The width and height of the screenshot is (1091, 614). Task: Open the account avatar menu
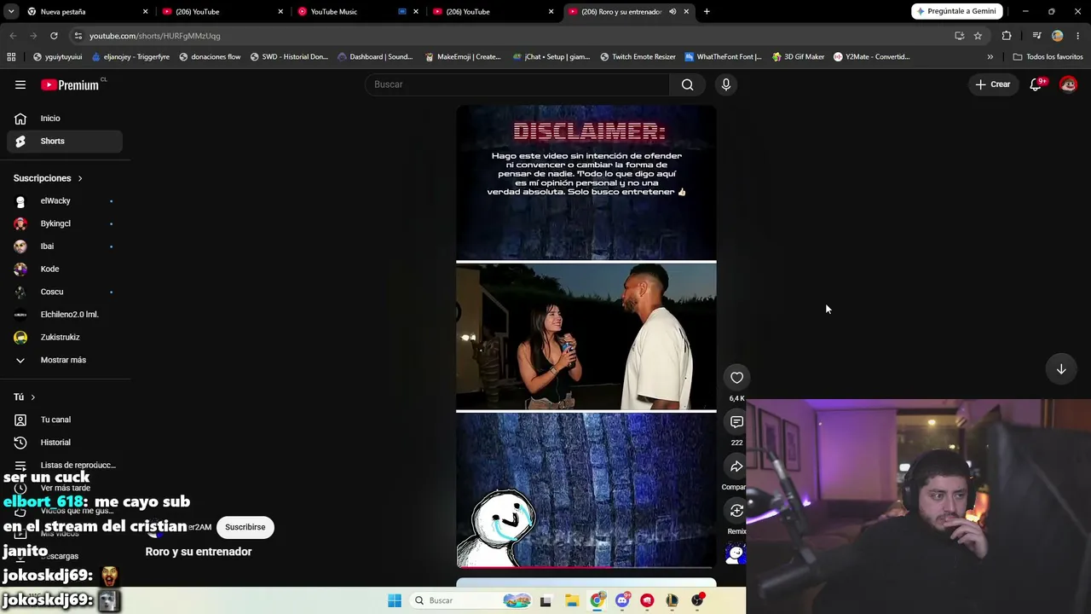[1068, 84]
